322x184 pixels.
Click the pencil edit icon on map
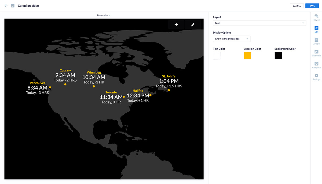tap(193, 24)
